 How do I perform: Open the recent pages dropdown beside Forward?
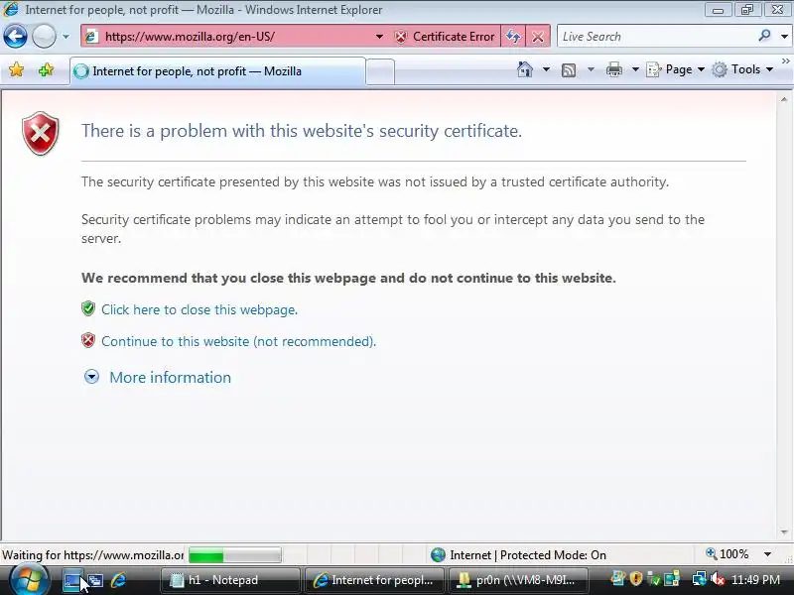66,37
